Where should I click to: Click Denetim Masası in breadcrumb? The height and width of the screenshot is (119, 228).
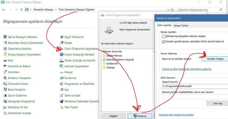pyautogui.click(x=43, y=10)
